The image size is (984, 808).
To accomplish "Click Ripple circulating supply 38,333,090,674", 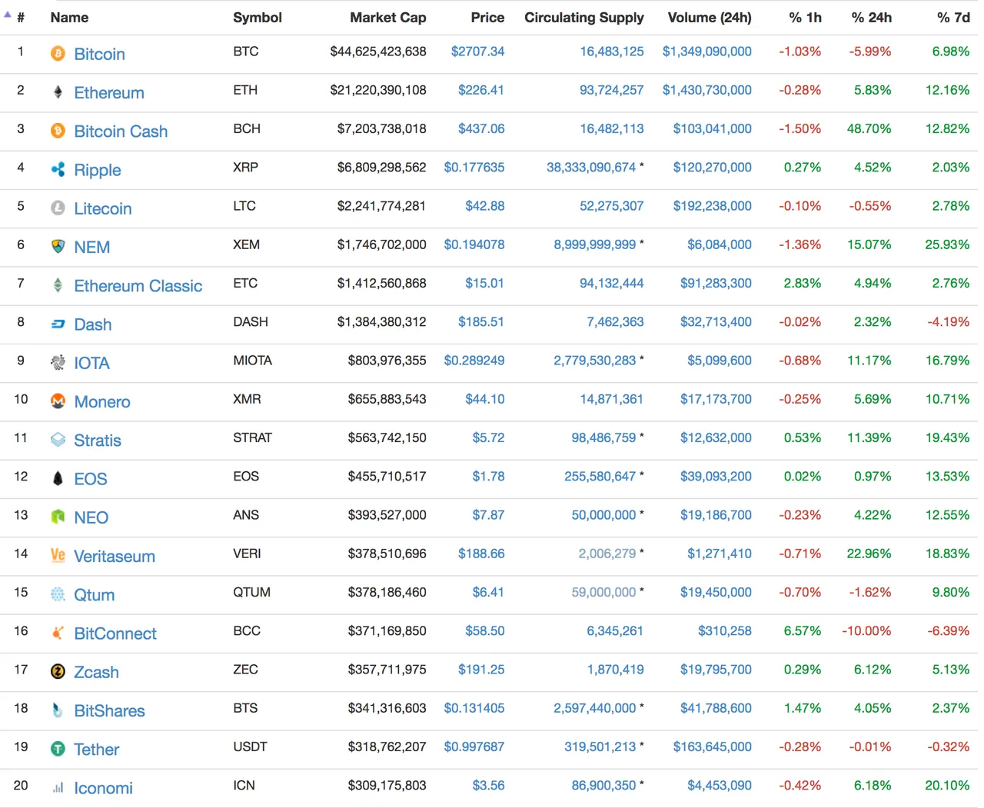I will coord(591,168).
